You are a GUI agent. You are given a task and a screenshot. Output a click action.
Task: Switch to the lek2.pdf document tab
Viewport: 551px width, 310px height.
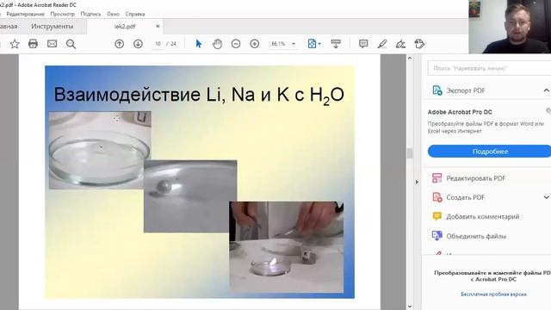click(125, 27)
